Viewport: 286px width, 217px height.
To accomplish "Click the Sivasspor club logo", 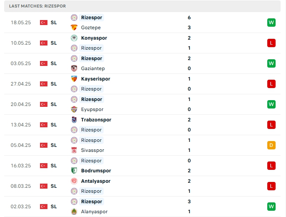I will (x=74, y=150).
